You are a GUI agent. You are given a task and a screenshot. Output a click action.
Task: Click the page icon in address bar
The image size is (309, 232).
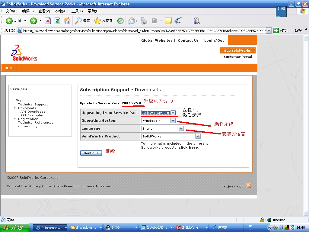coord(20,31)
